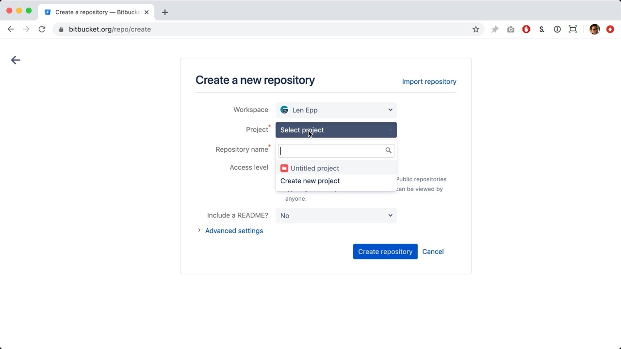The image size is (621, 349).
Task: Click the Cancel link
Action: coord(433,252)
